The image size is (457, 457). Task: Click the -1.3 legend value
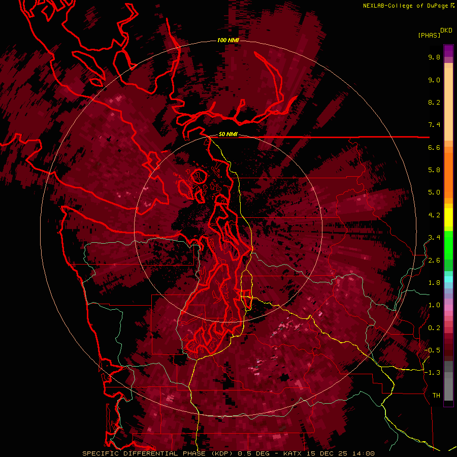coord(432,373)
